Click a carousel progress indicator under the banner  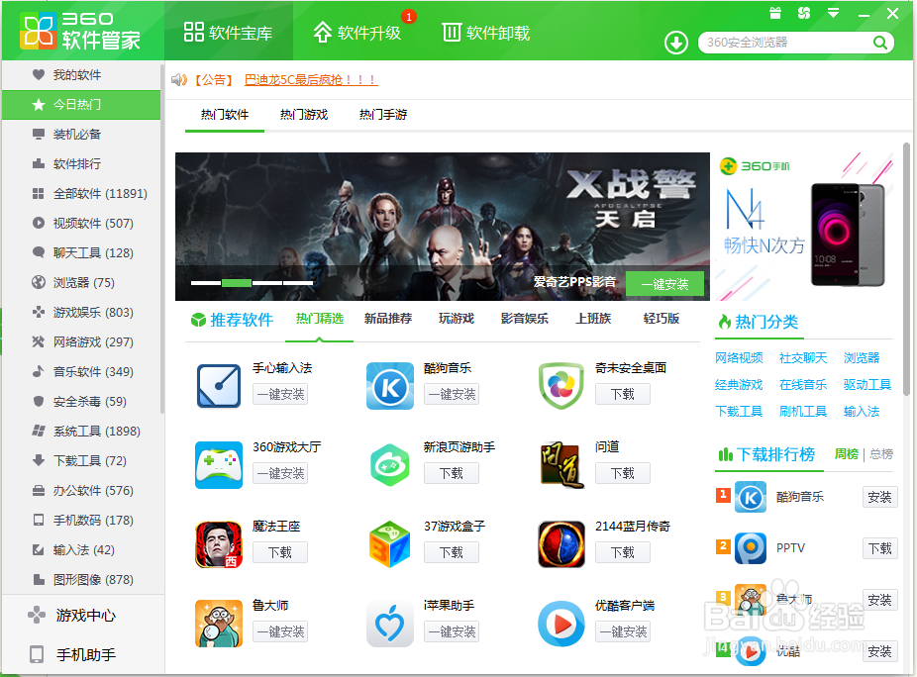(236, 282)
